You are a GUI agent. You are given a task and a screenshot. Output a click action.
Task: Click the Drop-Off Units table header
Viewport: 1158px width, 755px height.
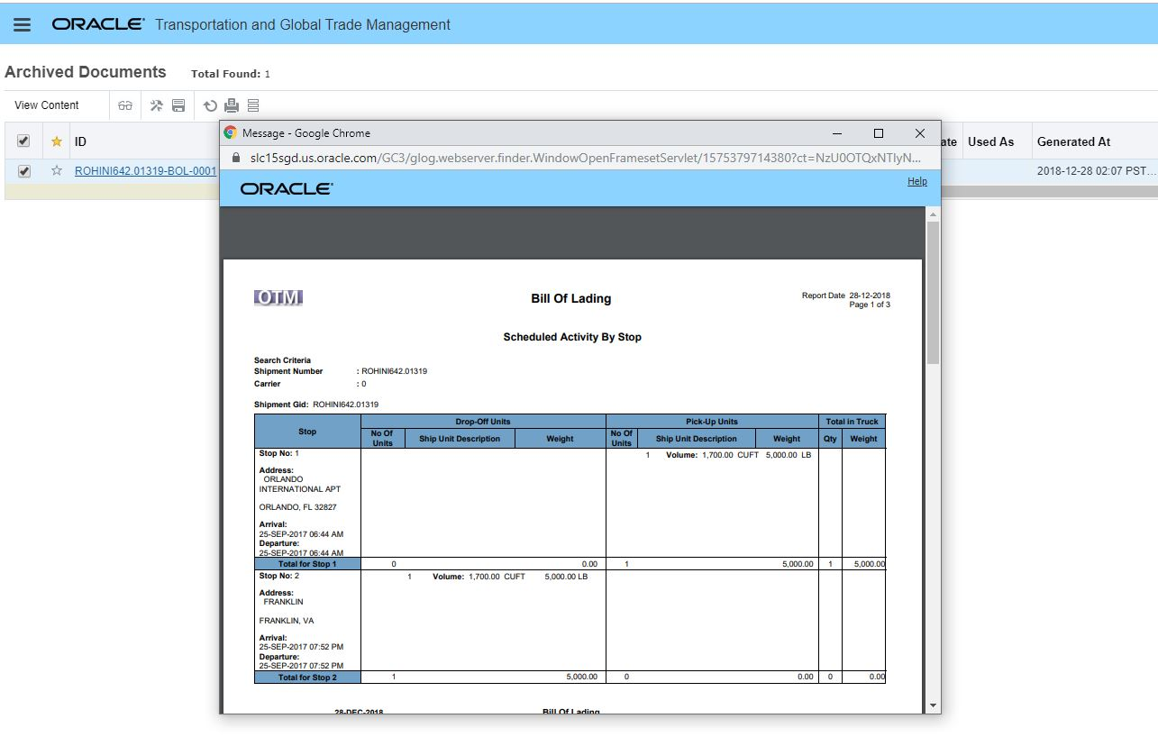483,422
